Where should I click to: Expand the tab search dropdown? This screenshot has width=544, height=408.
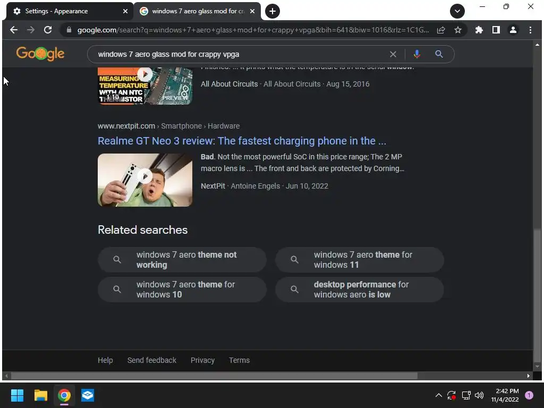457,11
